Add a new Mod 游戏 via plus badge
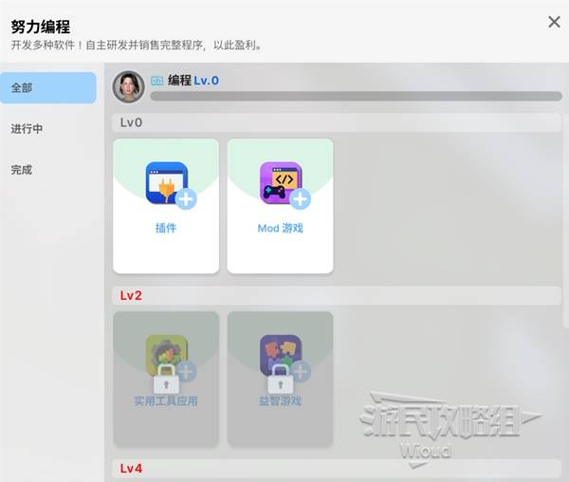Viewport: 569px width, 482px height. pyautogui.click(x=300, y=199)
